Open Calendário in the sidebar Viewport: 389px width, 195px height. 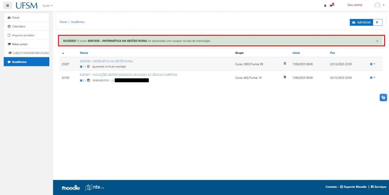(x=19, y=26)
